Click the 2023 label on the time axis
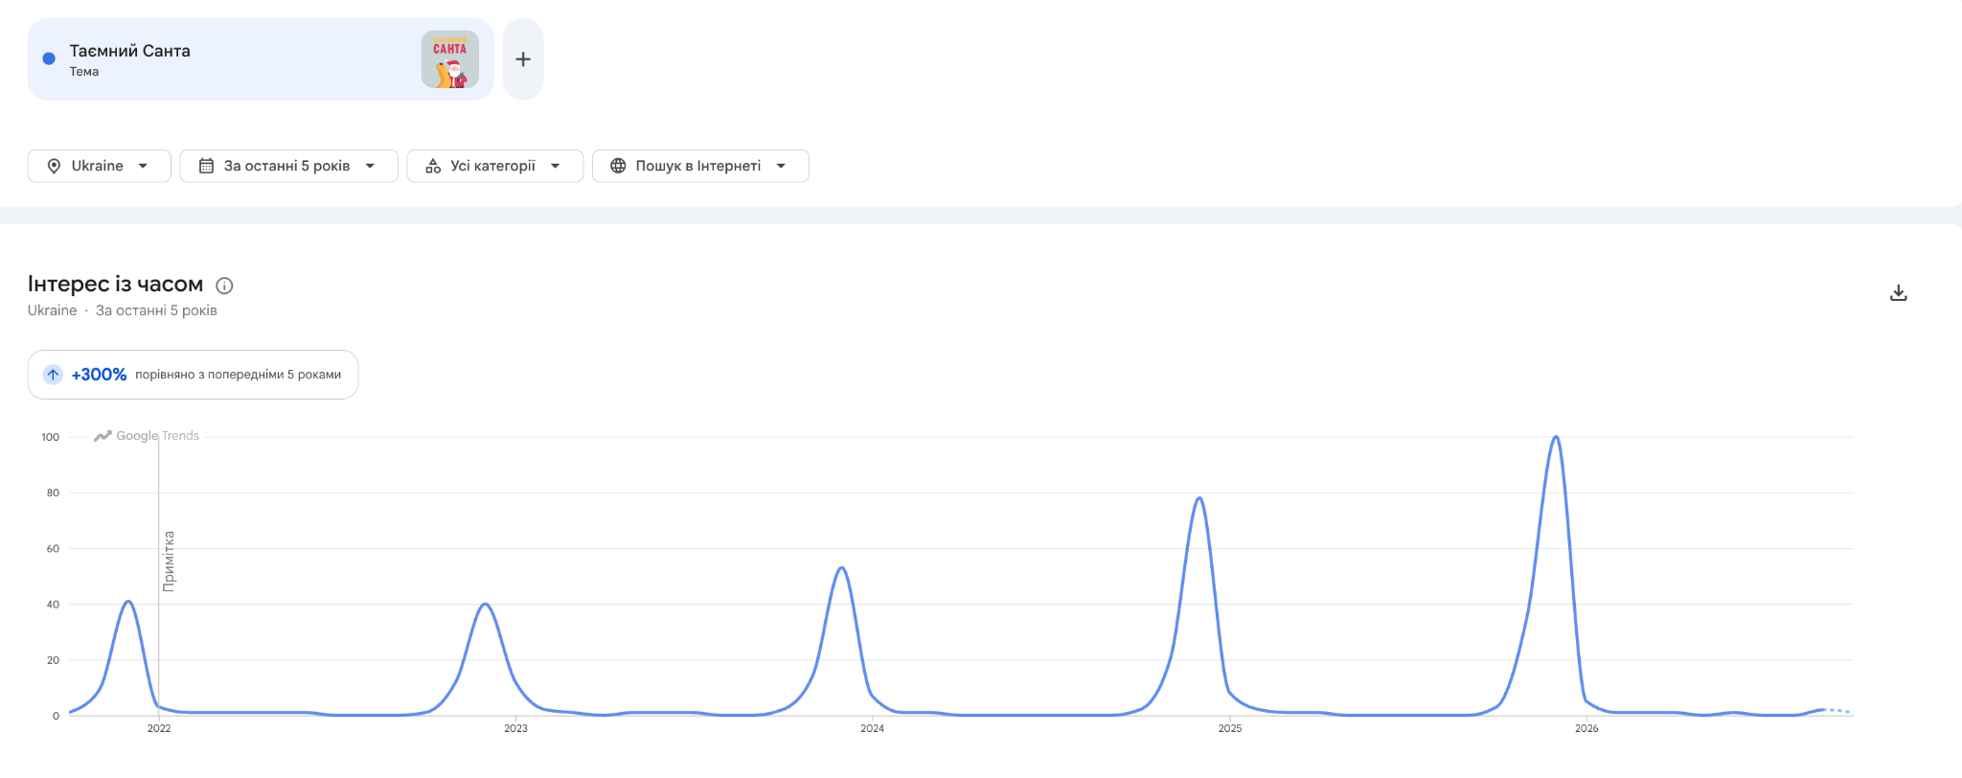Image resolution: width=1962 pixels, height=778 pixels. coord(515,728)
